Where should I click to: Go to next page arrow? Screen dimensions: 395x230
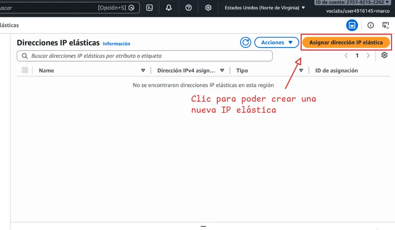coord(368,56)
